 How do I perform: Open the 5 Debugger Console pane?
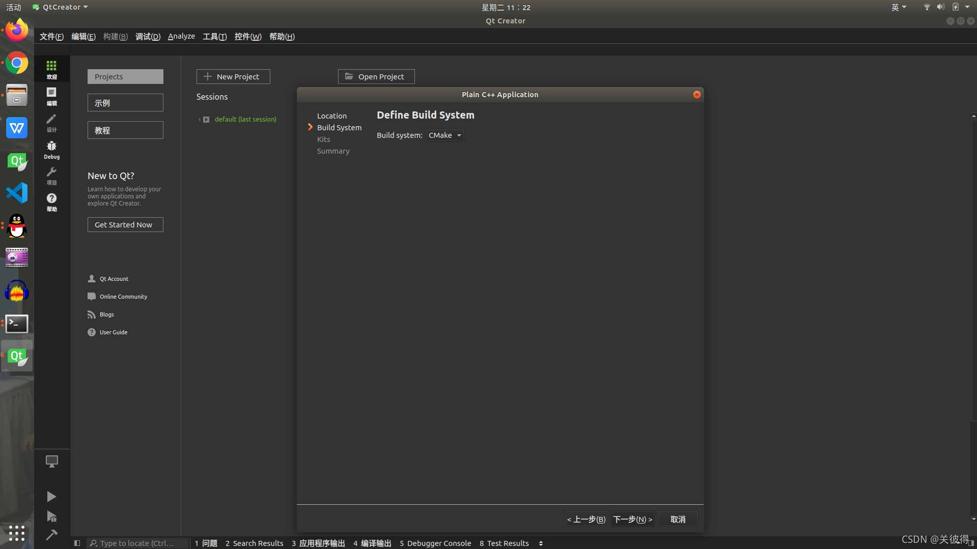[x=435, y=543]
